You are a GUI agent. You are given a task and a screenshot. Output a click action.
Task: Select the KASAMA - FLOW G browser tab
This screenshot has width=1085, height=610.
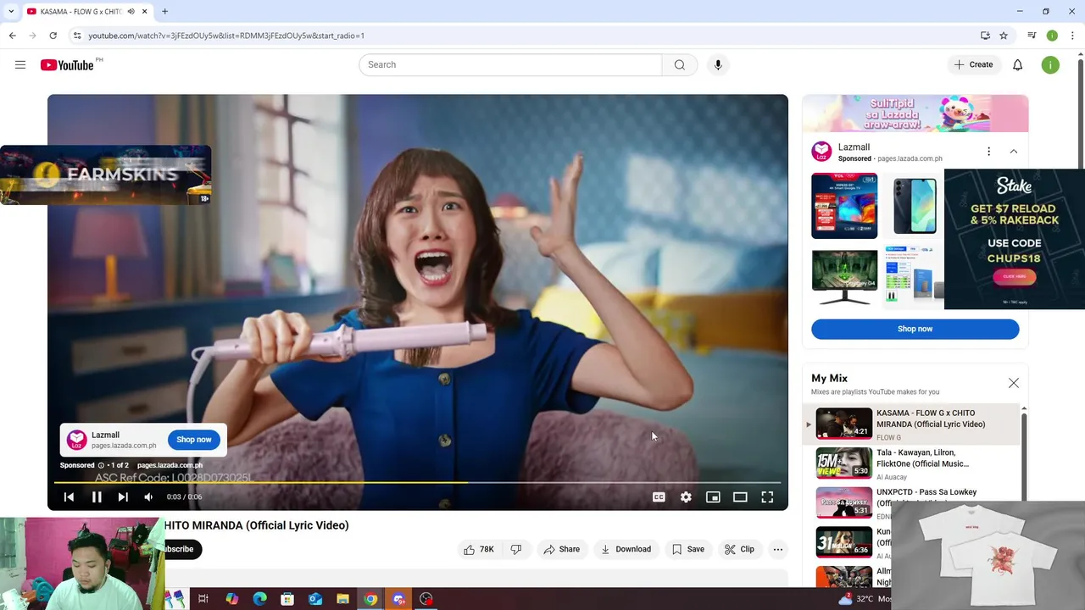[x=81, y=12]
